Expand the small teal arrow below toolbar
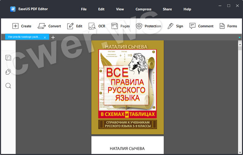The width and height of the screenshot is (243, 155). pos(240,37)
